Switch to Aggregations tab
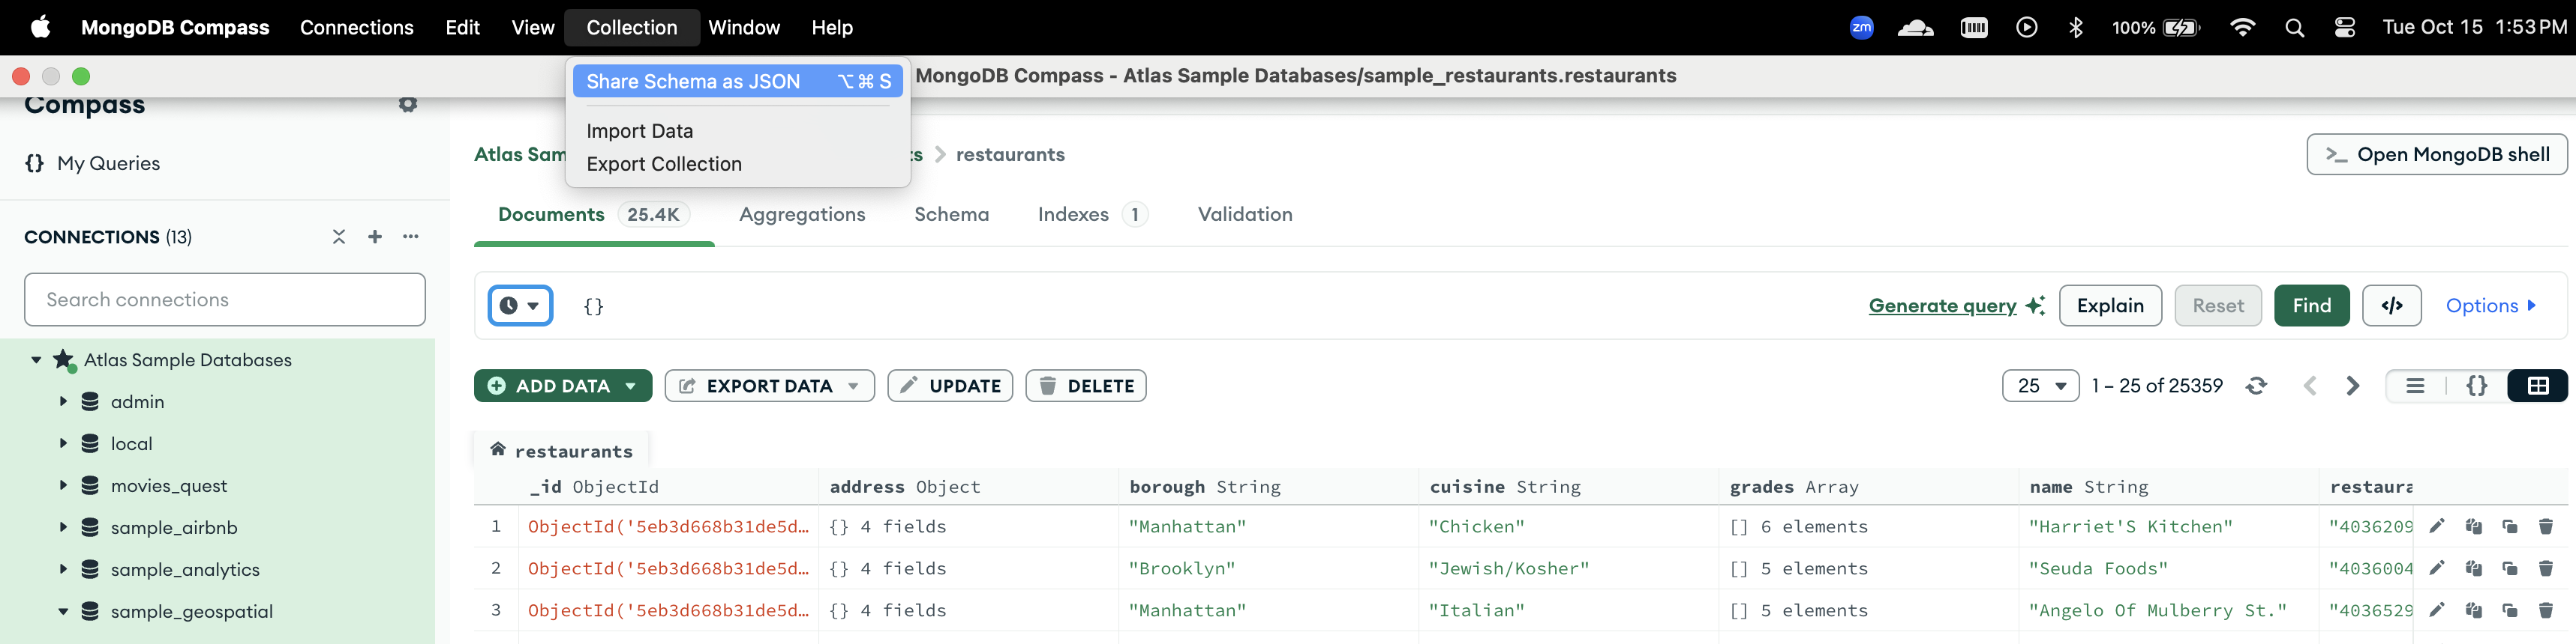 [802, 213]
